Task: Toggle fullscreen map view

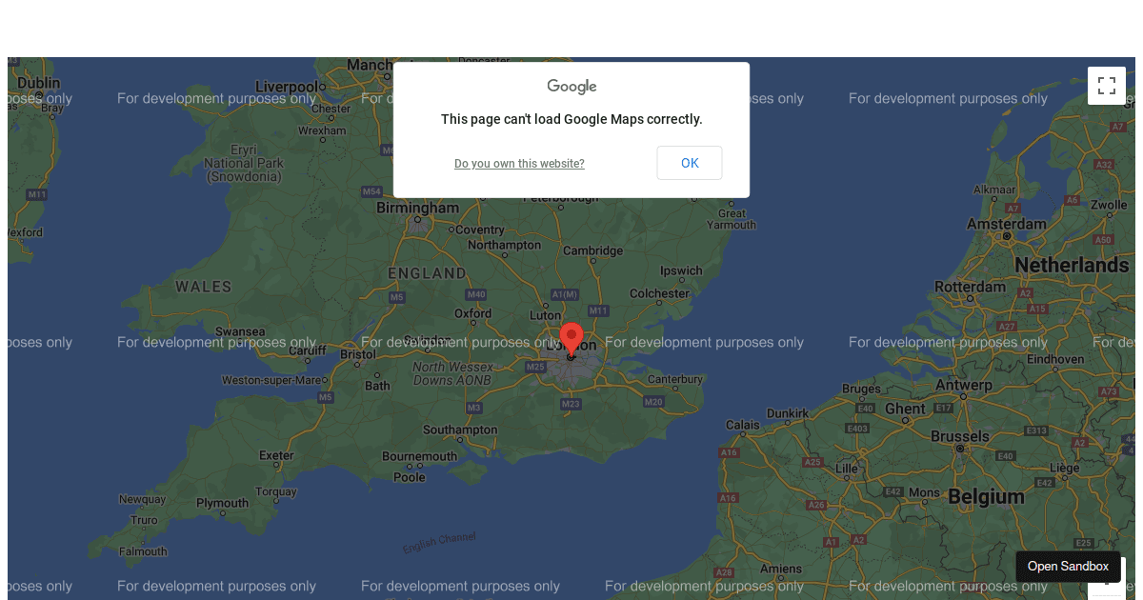Action: point(1106,86)
